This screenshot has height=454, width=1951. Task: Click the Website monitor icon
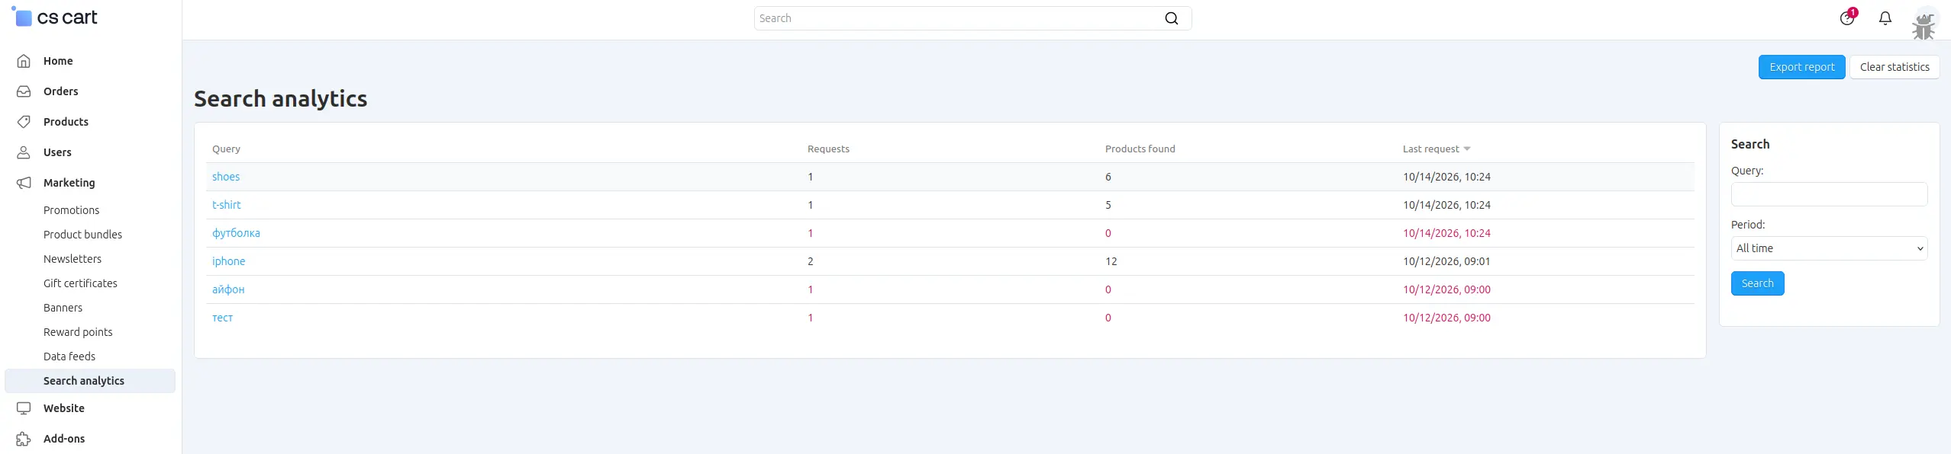(24, 408)
